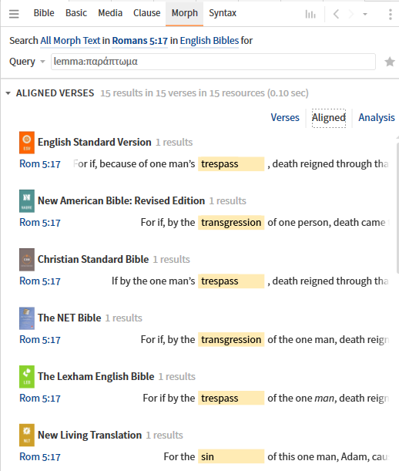
Task: Click the graph results bar-chart icon
Action: [x=310, y=14]
